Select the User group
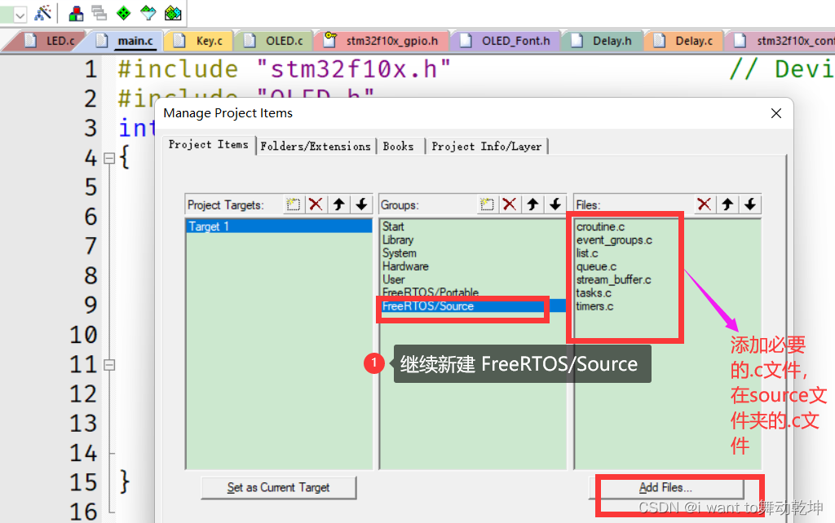The height and width of the screenshot is (523, 835). [x=394, y=280]
